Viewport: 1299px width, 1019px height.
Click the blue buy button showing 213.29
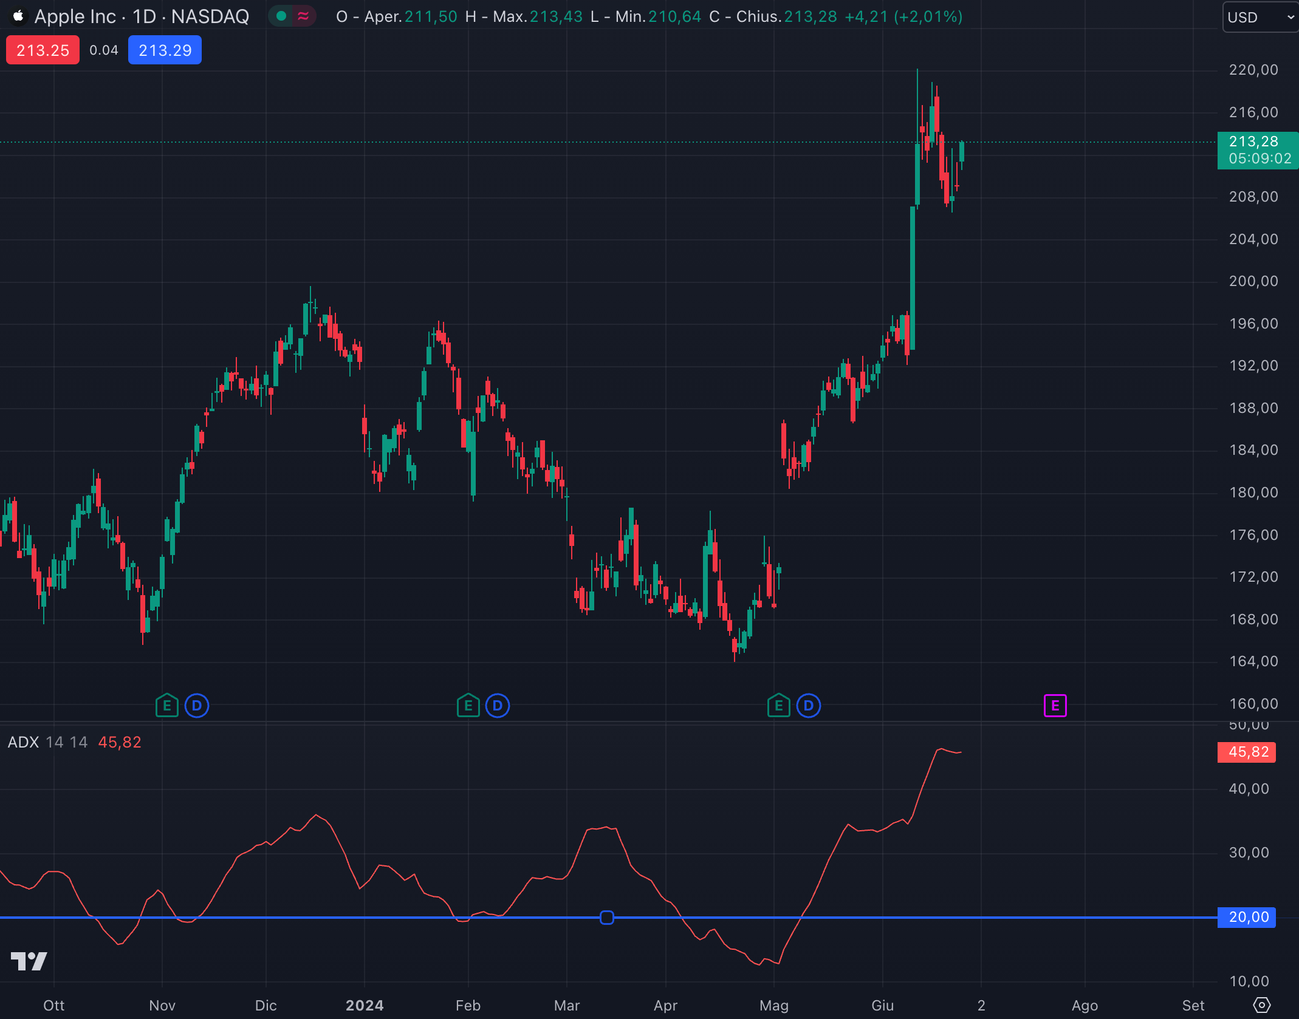coord(165,49)
